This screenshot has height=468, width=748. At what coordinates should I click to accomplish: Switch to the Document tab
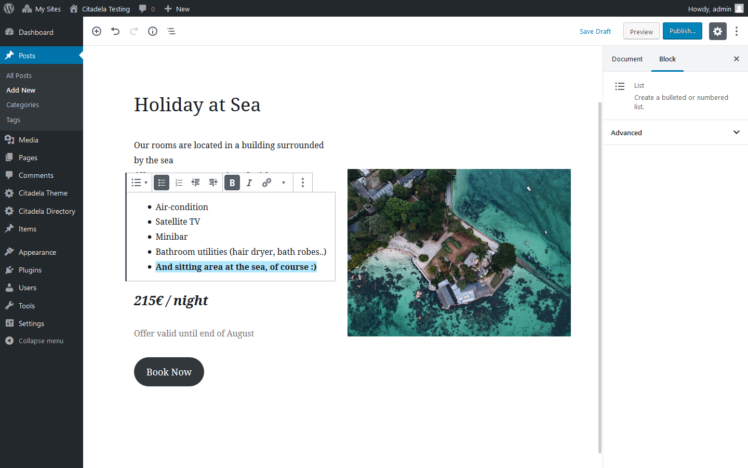click(x=627, y=59)
